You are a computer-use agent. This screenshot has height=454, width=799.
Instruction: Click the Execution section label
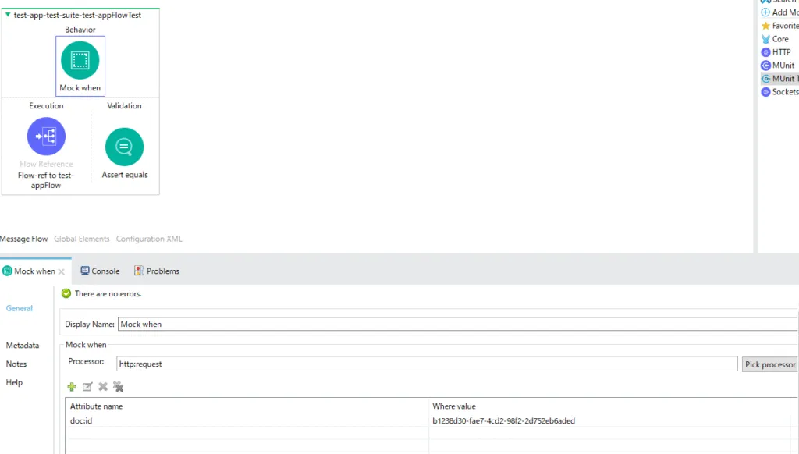46,105
